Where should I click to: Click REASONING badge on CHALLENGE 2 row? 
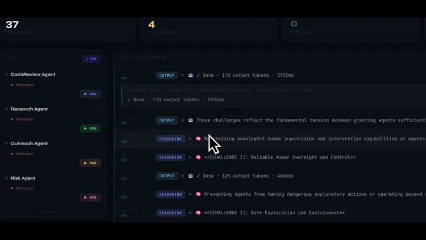170,213
